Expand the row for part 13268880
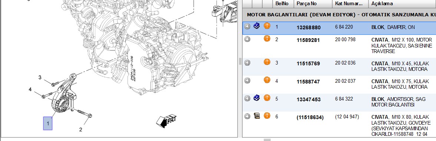This screenshot has width=436, height=141. (247, 26)
